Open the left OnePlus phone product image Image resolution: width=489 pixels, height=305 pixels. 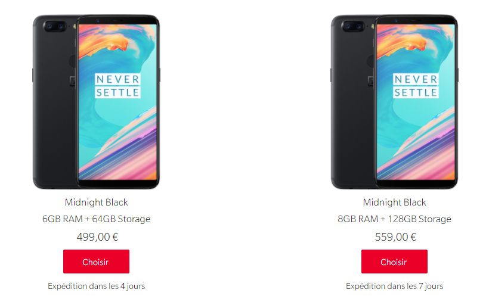[97, 101]
